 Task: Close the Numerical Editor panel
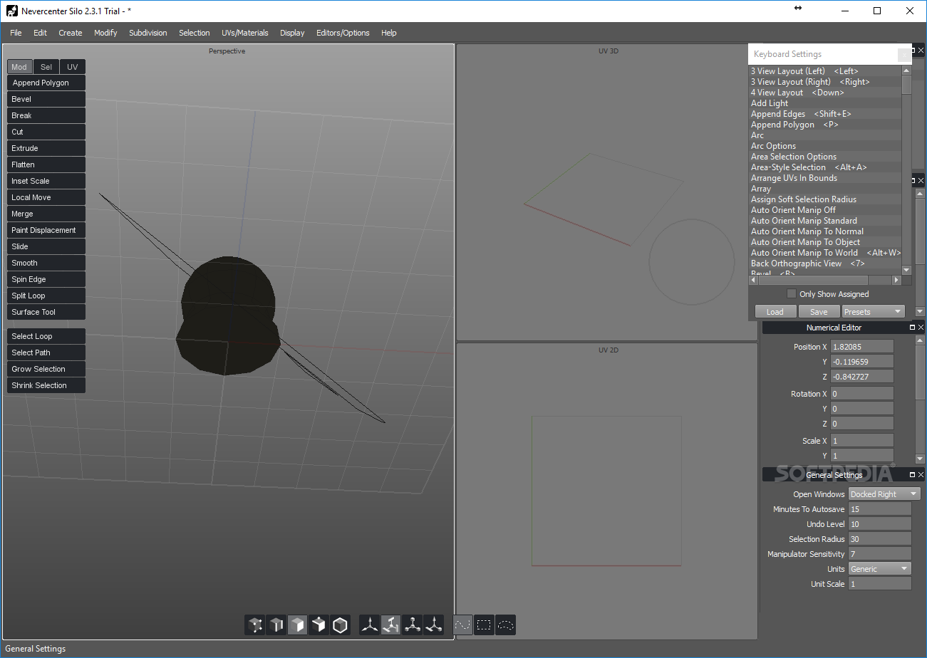(921, 328)
